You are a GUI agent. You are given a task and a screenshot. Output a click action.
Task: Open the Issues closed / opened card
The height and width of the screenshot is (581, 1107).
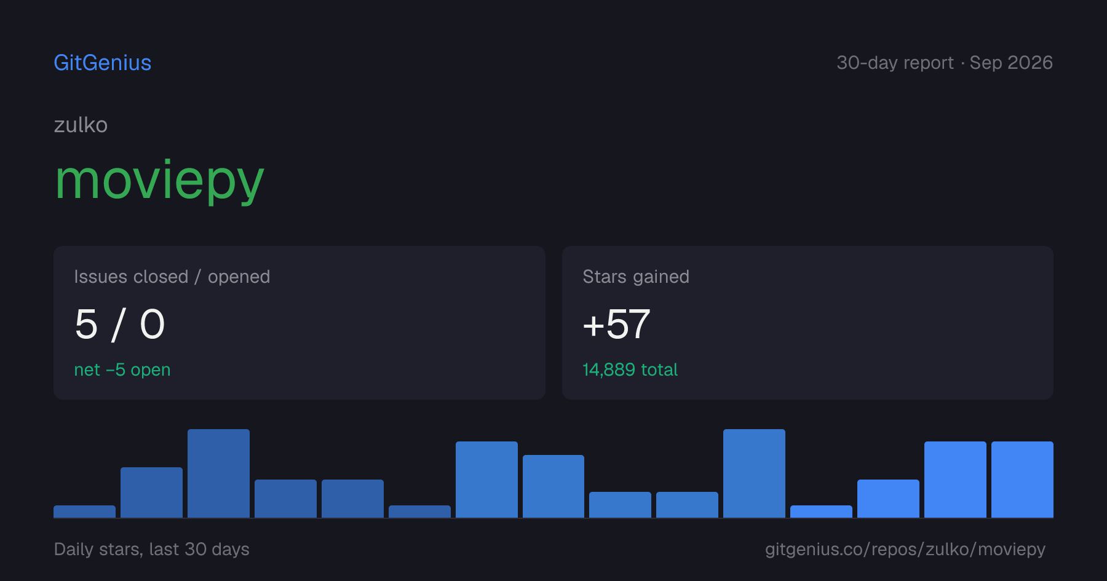click(300, 323)
